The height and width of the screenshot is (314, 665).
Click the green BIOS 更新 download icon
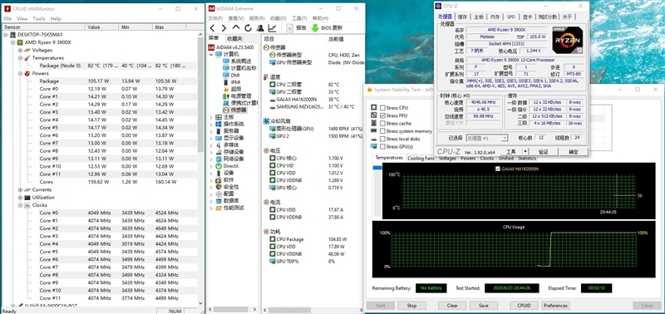tap(315, 28)
